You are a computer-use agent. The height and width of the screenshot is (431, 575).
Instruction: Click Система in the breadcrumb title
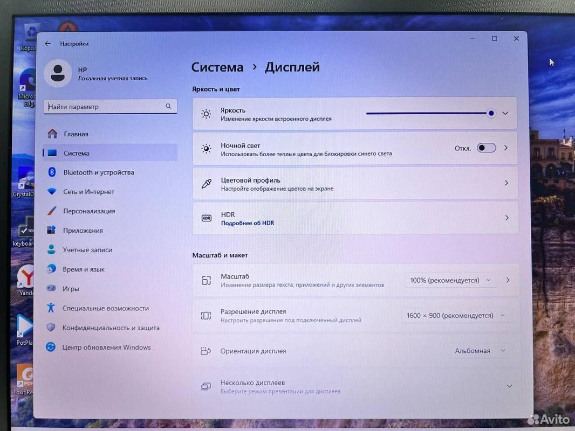tap(217, 67)
